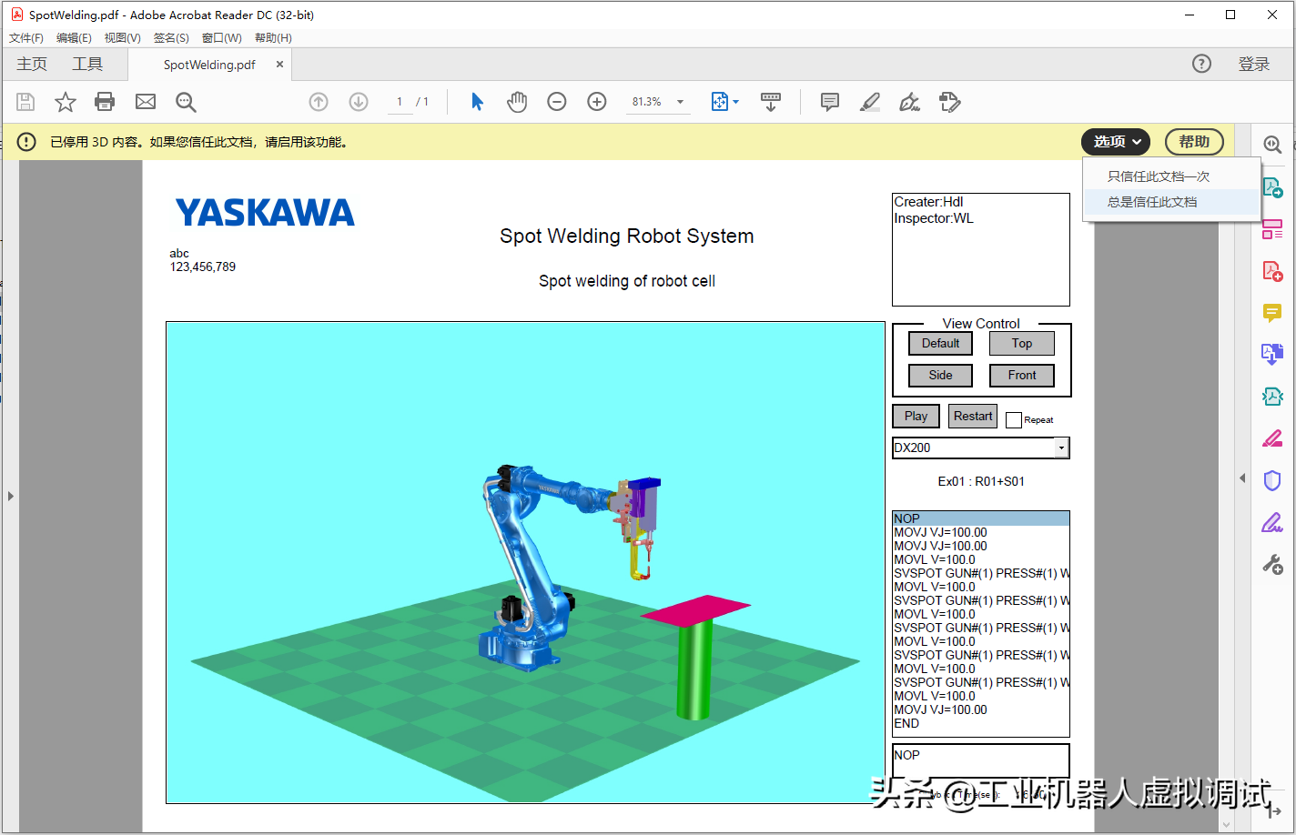Image resolution: width=1296 pixels, height=835 pixels.
Task: Switch to the 工具 tab
Action: tap(87, 64)
